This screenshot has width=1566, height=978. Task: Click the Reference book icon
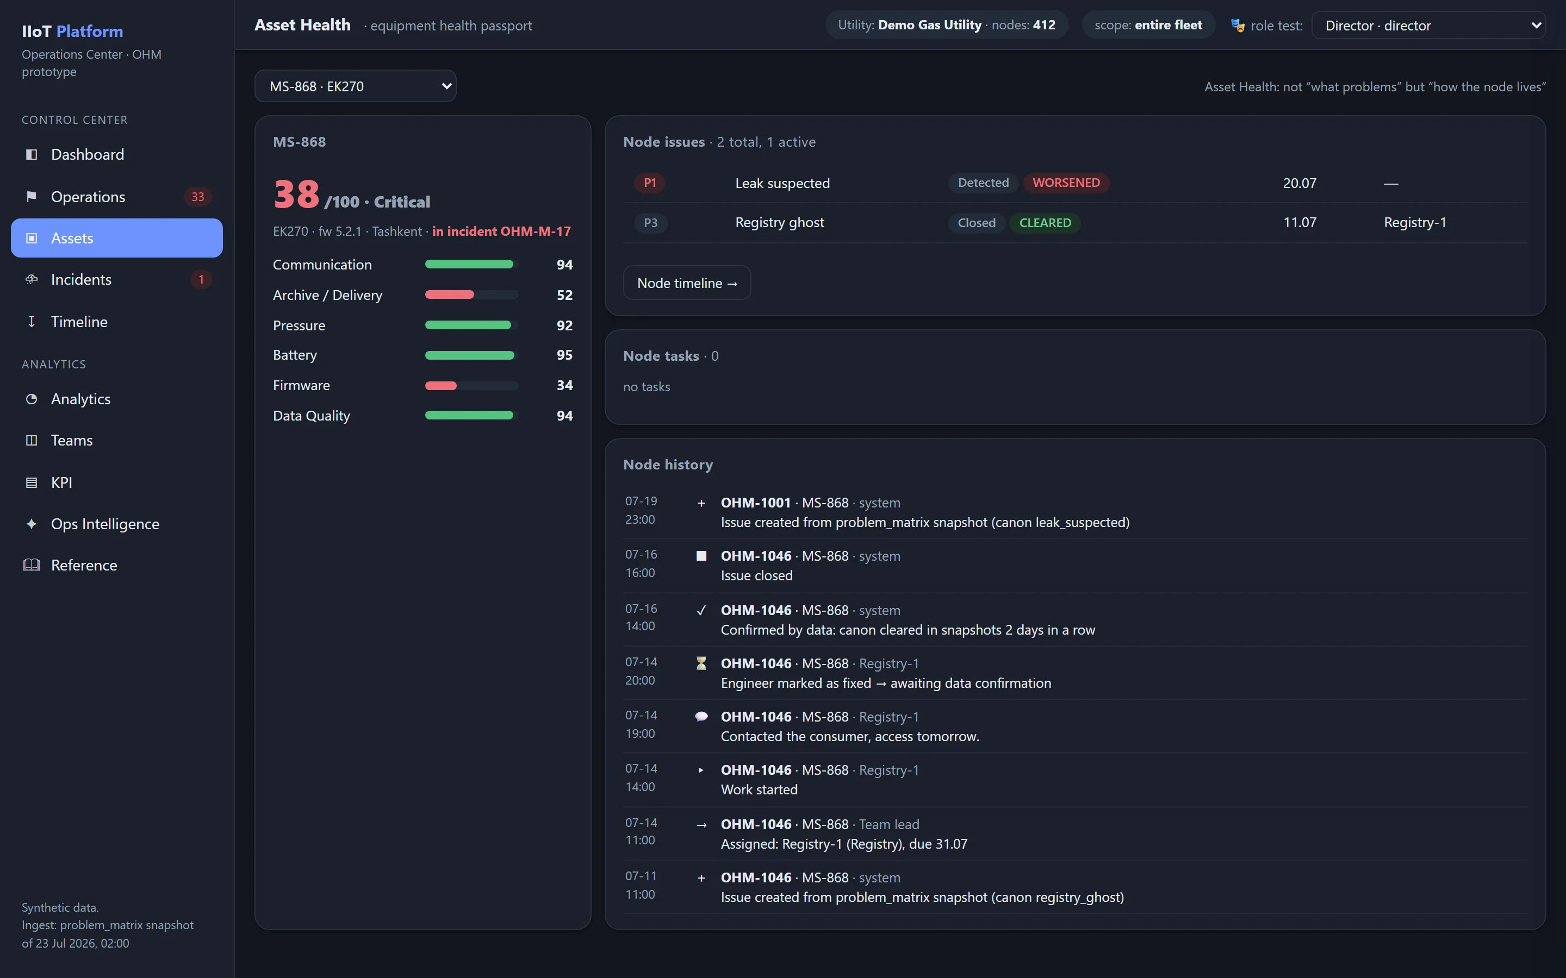point(31,565)
